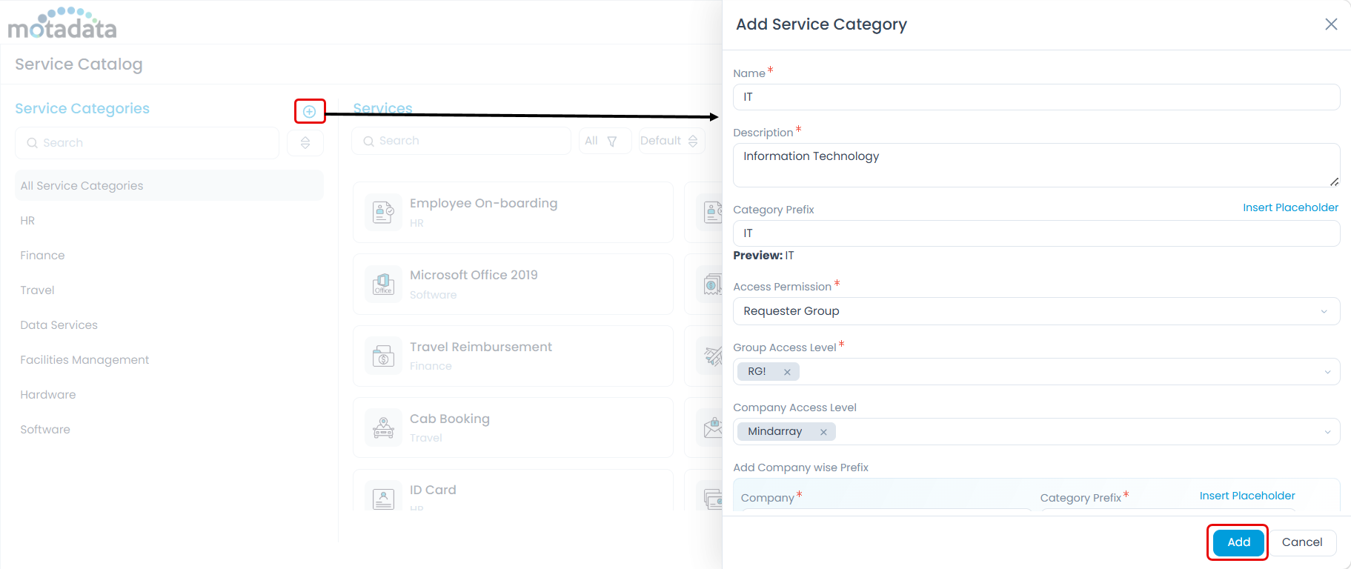Viewport: 1351px width, 569px height.
Task: Click Insert Placeholder in company wise prefix
Action: pos(1247,496)
